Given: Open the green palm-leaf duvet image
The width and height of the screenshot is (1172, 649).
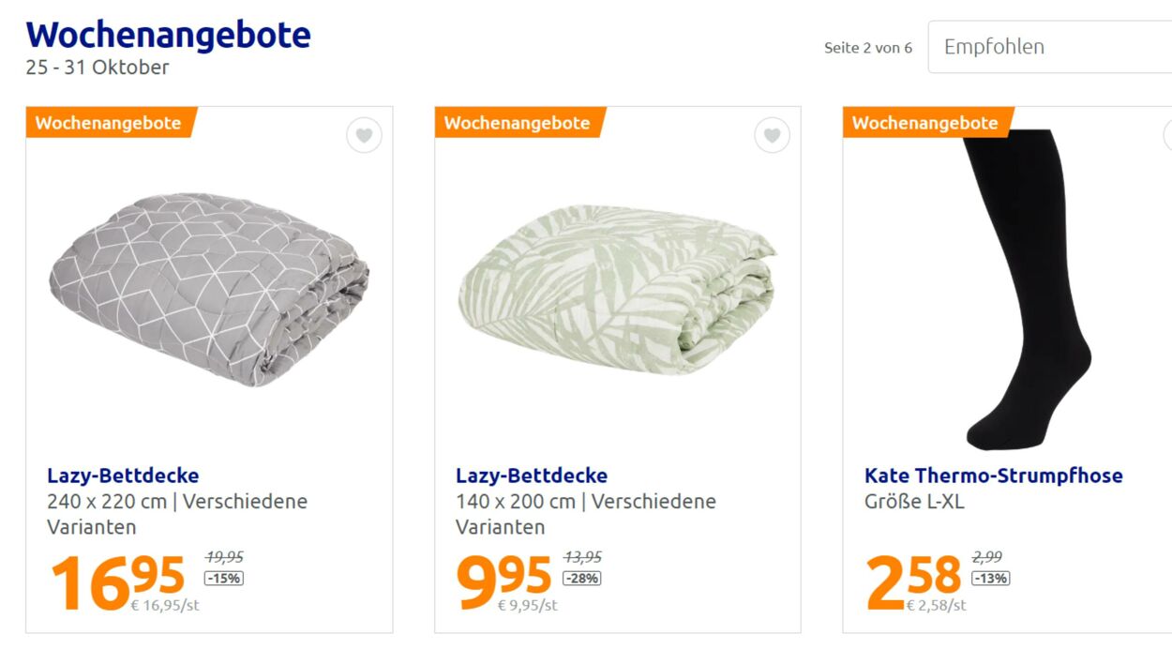Looking at the screenshot, I should [617, 289].
